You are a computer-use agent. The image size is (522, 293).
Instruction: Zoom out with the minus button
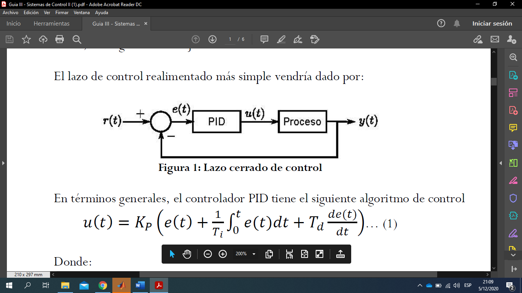tap(208, 254)
